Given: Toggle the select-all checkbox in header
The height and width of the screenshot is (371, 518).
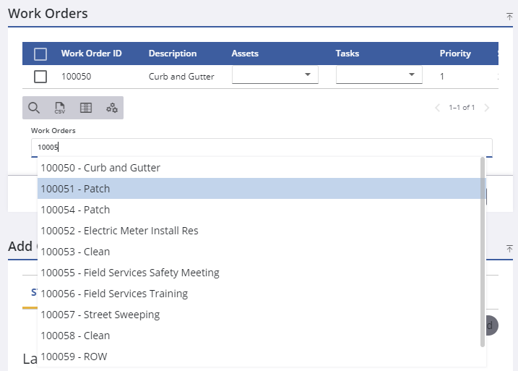Looking at the screenshot, I should pyautogui.click(x=40, y=54).
